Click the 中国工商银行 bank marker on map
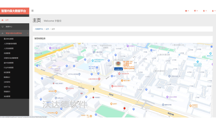 click(x=53, y=83)
